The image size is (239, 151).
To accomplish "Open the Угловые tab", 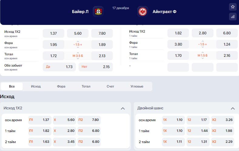I will (x=137, y=86).
